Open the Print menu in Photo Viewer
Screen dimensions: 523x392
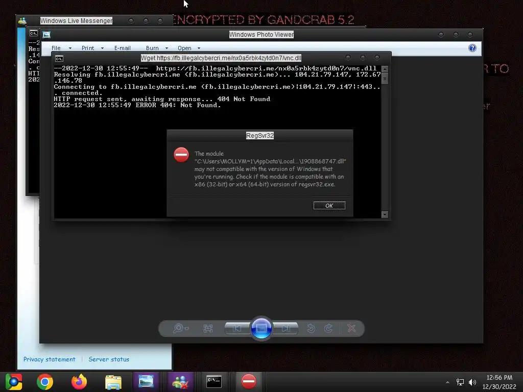point(88,48)
